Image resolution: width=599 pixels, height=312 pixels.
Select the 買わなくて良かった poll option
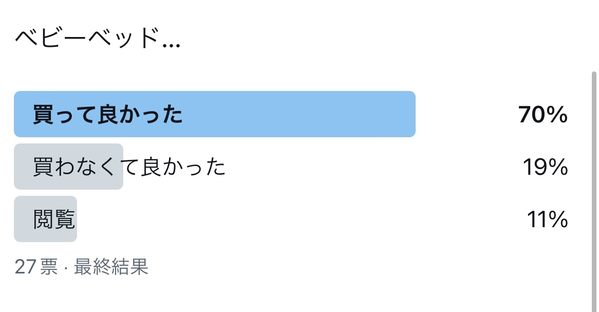click(x=129, y=167)
